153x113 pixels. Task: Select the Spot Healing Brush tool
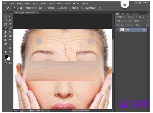5,28
